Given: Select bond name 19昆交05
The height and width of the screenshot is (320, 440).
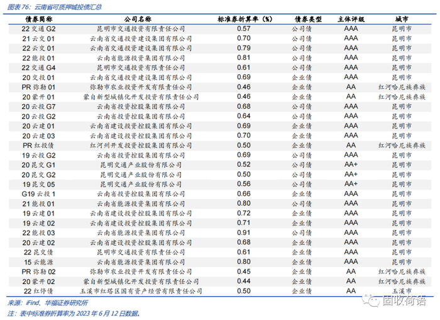Looking at the screenshot, I should pyautogui.click(x=39, y=185).
